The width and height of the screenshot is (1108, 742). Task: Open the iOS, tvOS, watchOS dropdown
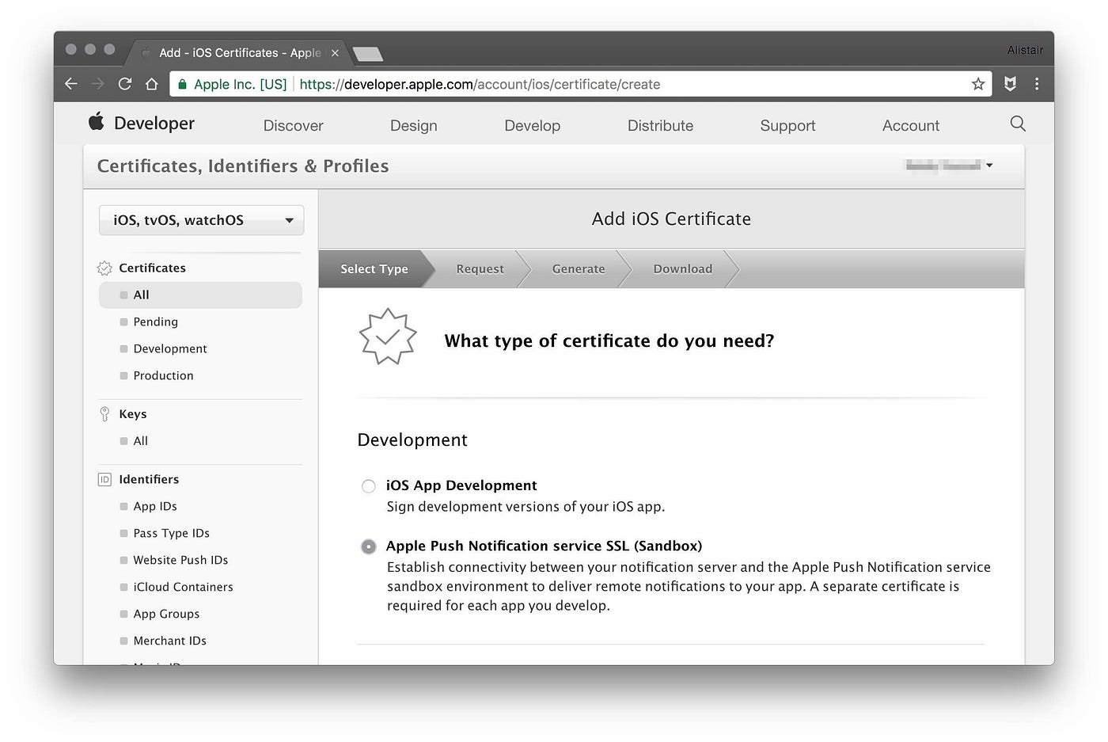(200, 220)
